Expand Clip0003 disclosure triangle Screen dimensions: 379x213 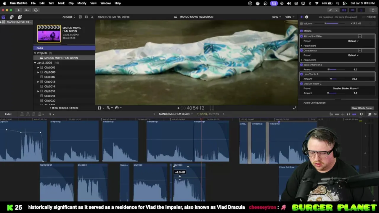coord(38,67)
